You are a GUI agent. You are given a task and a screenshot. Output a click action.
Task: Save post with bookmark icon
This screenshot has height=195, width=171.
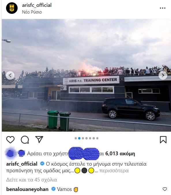click(x=163, y=140)
